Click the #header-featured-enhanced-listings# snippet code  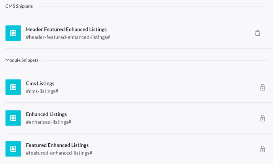[68, 37]
